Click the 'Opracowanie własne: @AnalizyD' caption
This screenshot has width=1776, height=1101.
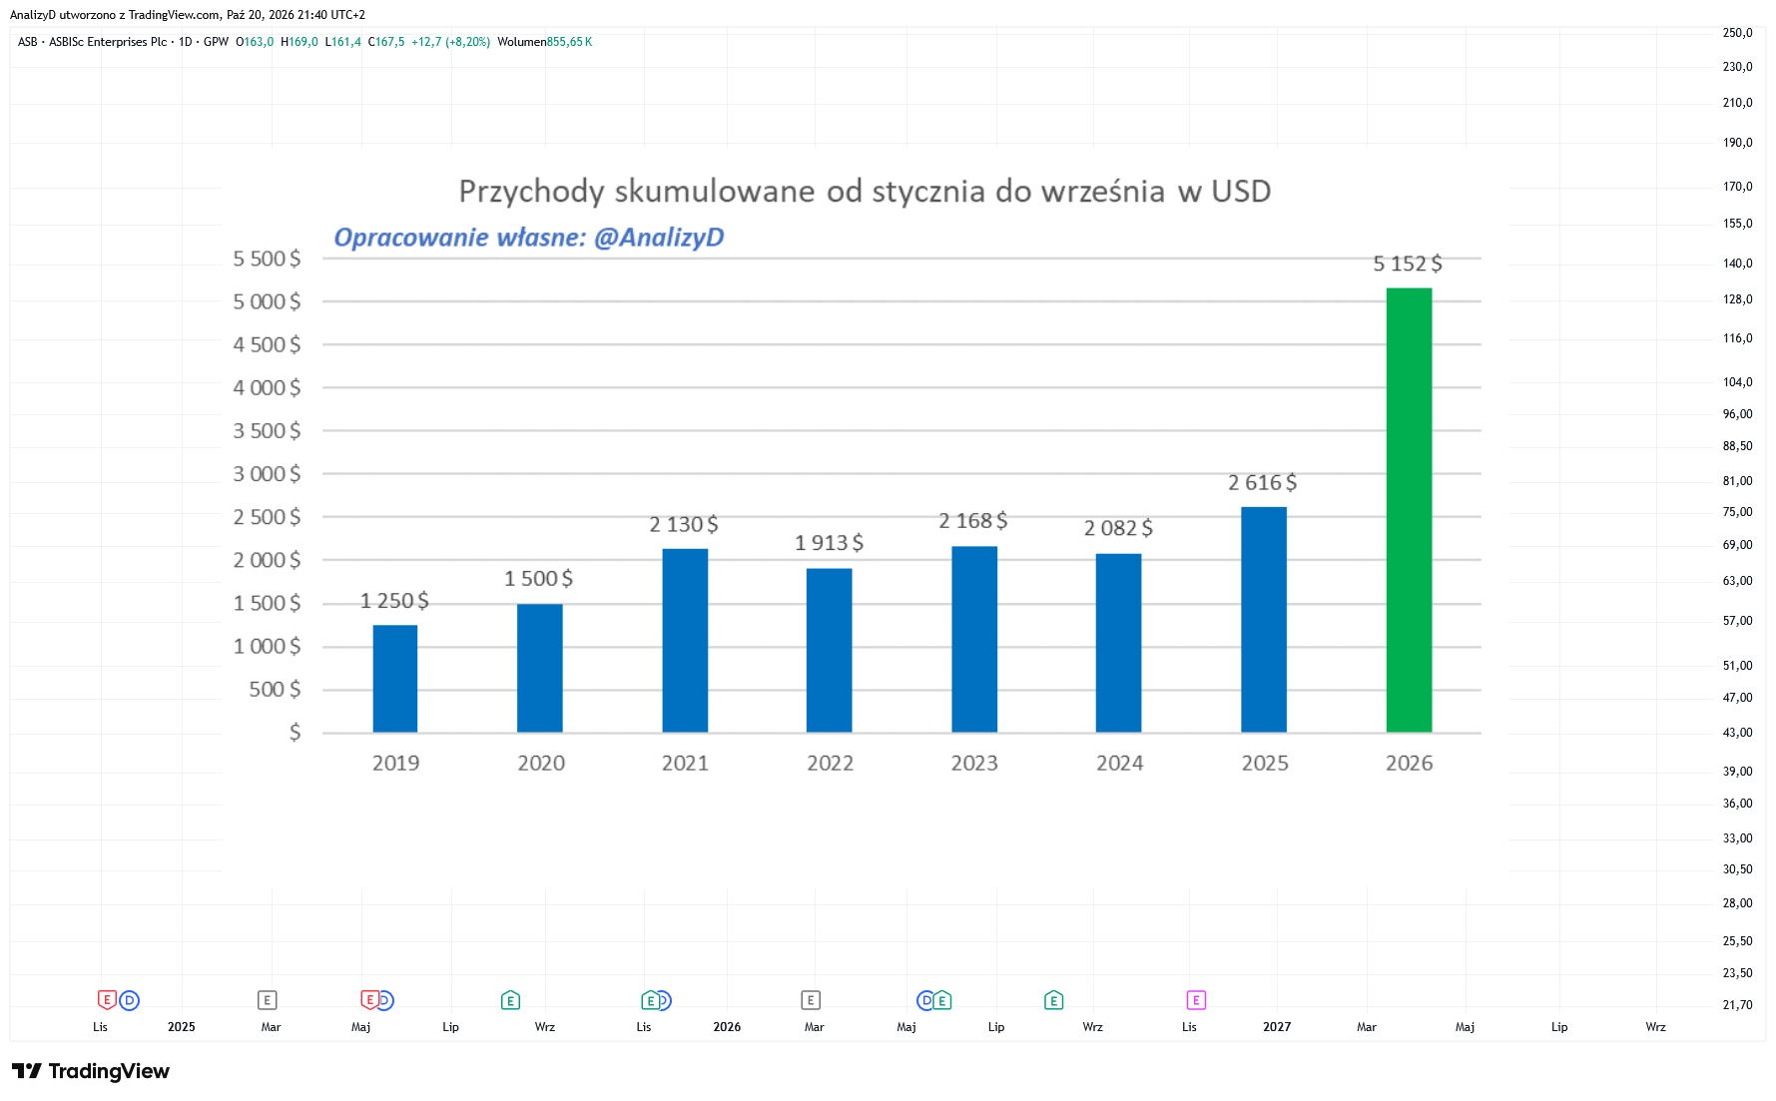click(x=529, y=238)
